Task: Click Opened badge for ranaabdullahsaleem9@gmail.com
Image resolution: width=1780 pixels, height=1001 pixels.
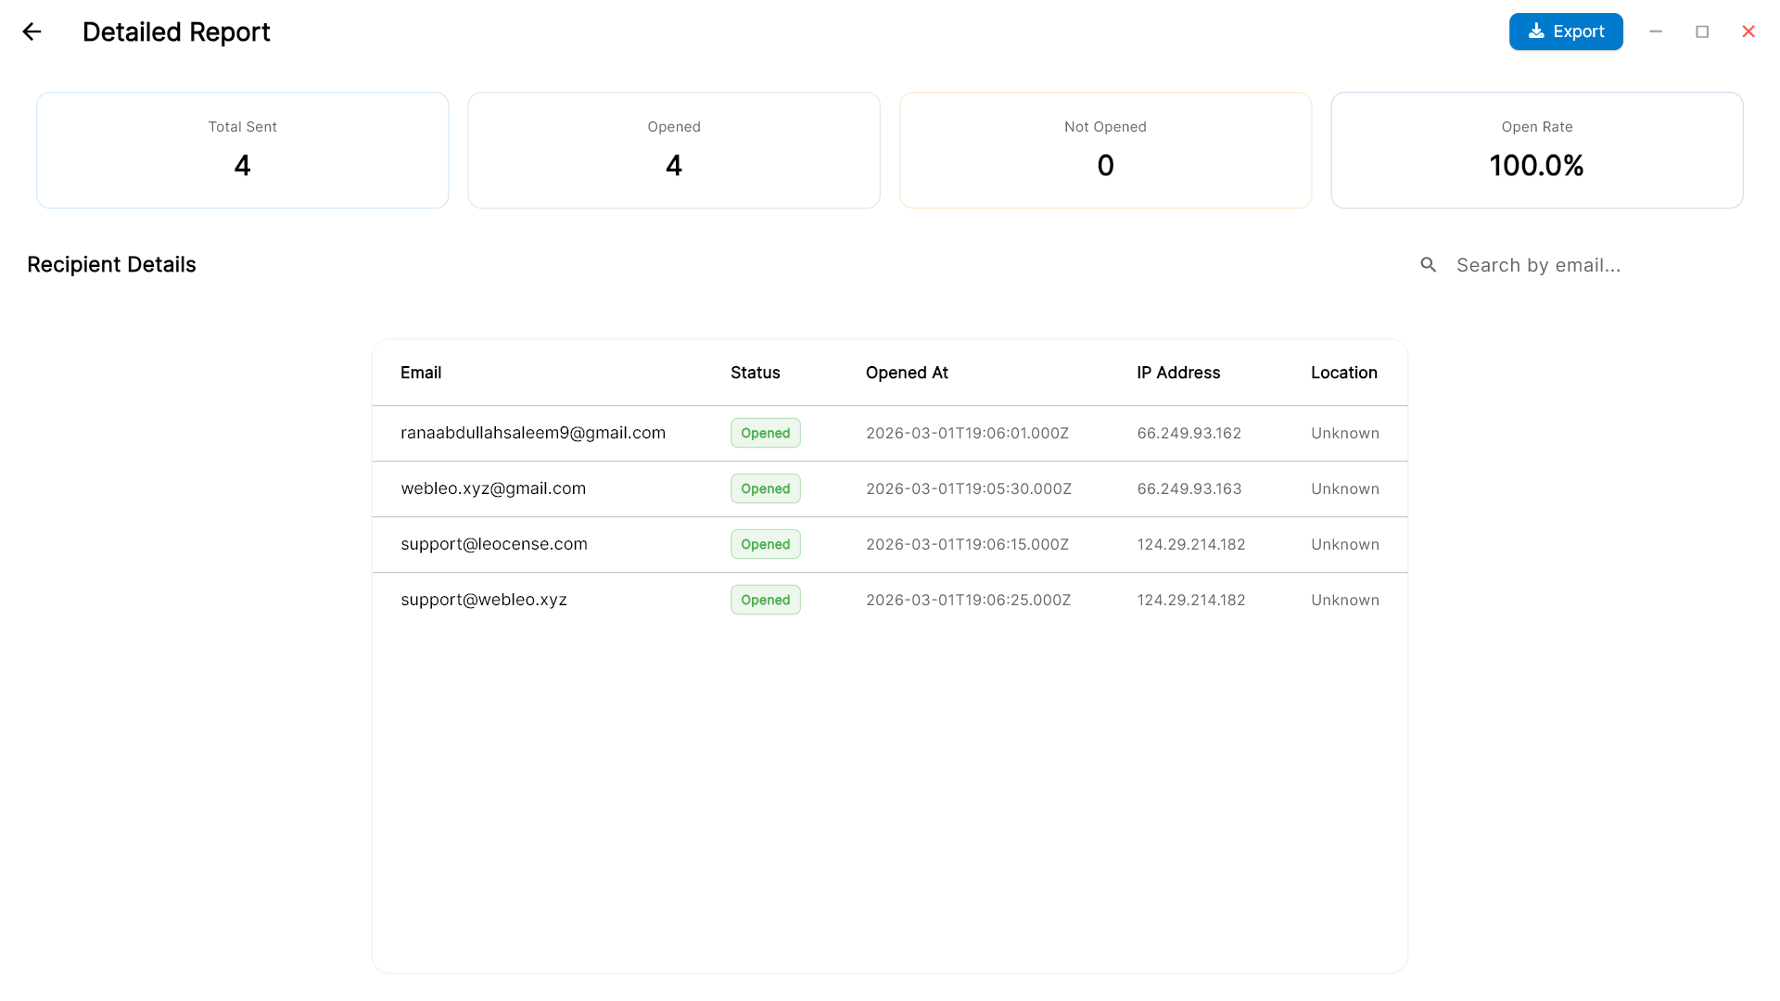Action: coord(766,433)
